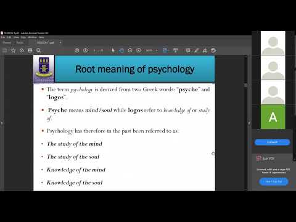
Task: Switch to the Tools tab
Action: point(20,43)
